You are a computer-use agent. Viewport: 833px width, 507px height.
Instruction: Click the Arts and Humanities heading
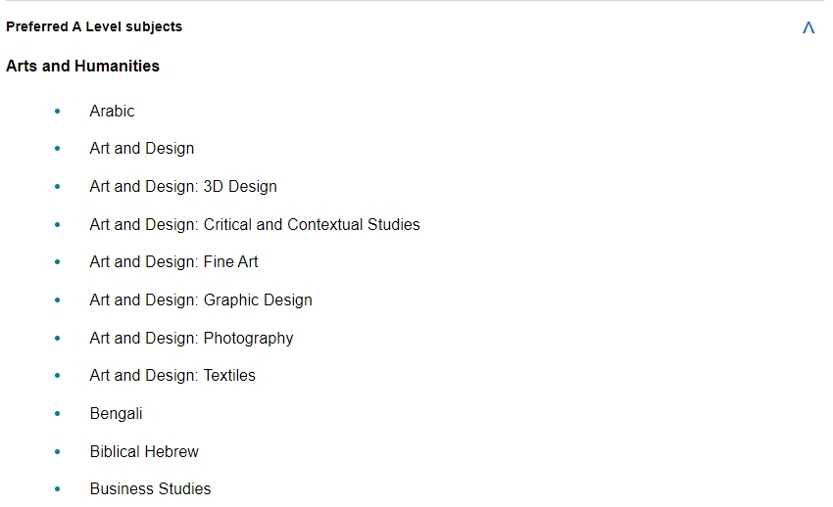click(x=83, y=66)
